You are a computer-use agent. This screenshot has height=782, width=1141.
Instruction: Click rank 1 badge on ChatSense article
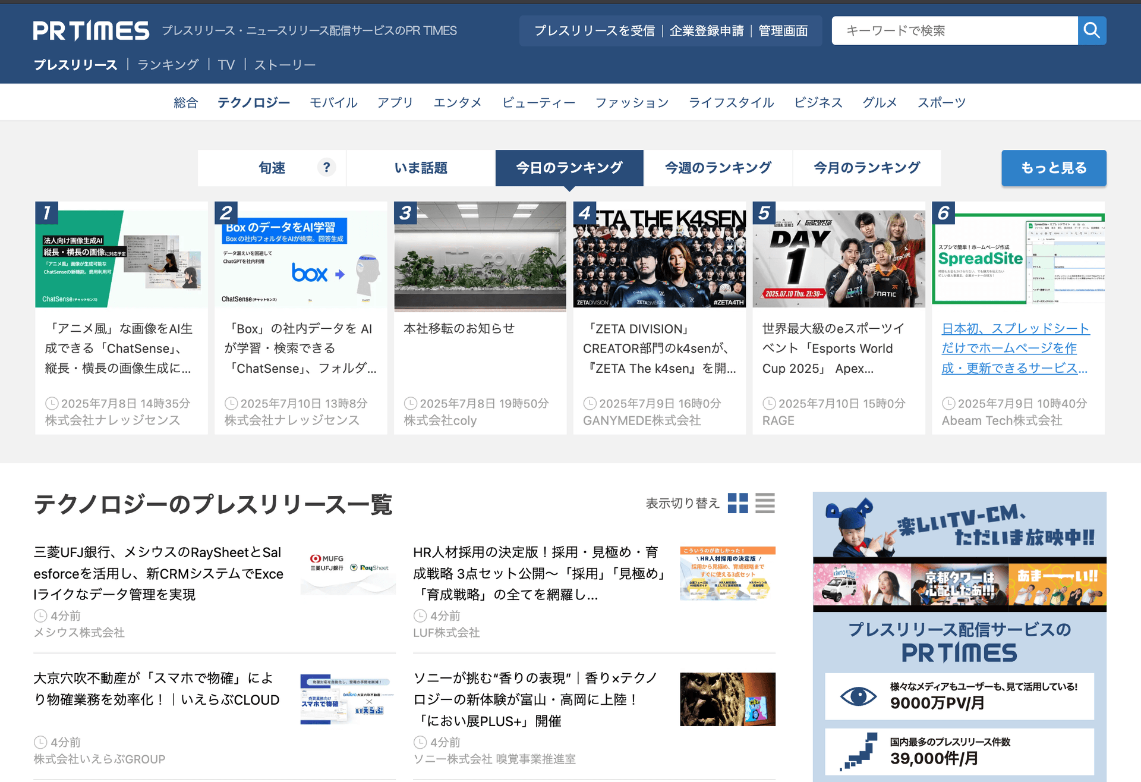tap(47, 212)
